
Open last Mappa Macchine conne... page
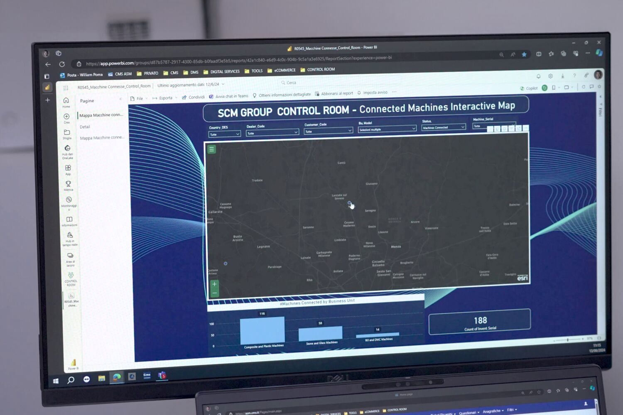coord(102,138)
